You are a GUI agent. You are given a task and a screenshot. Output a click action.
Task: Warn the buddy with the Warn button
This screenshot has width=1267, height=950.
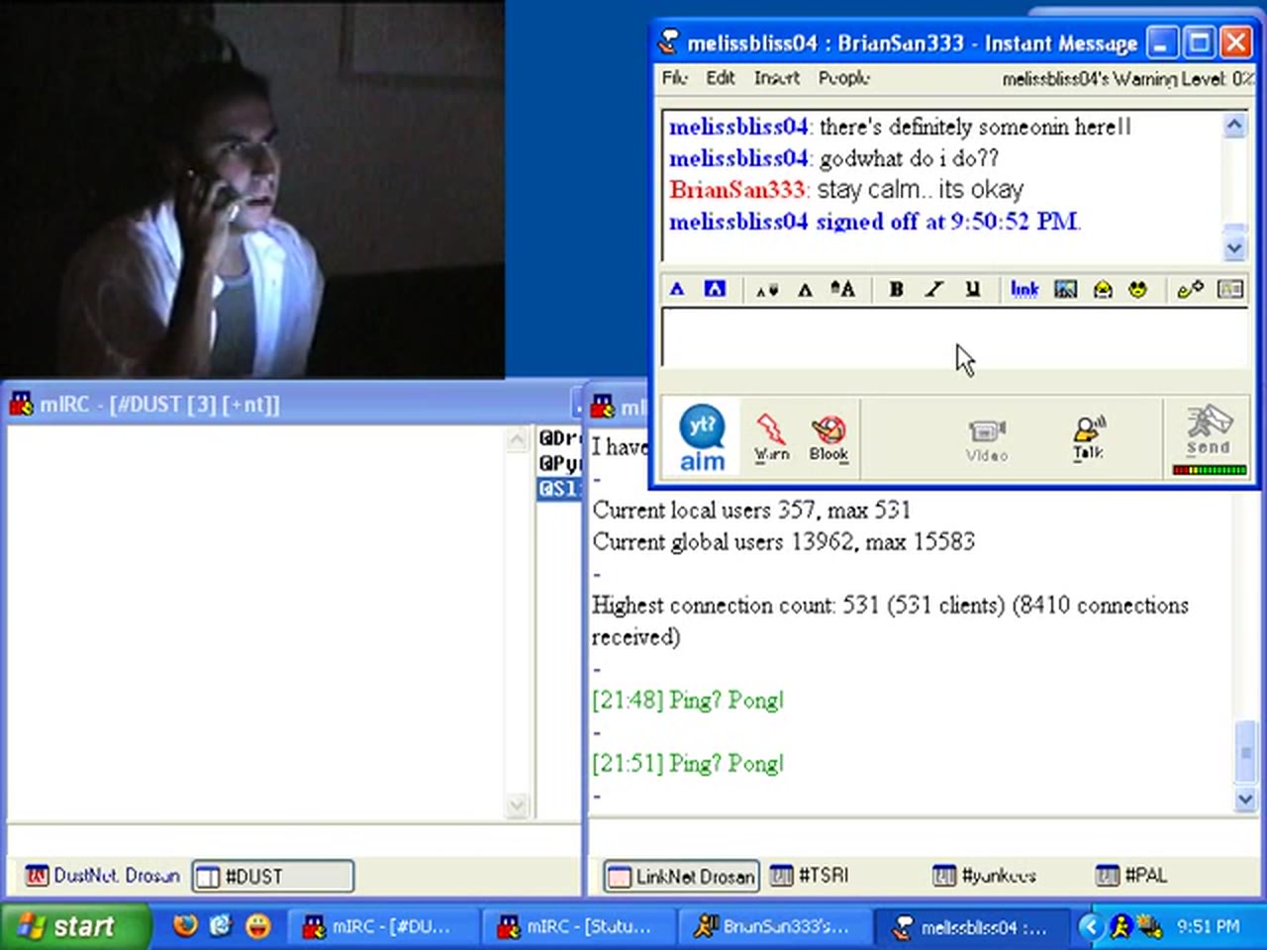(771, 438)
